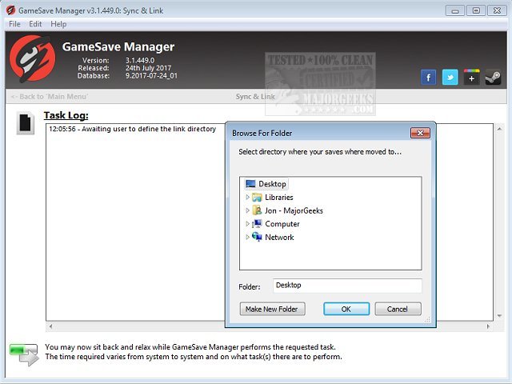Image resolution: width=512 pixels, height=384 pixels.
Task: Minimize the GameSave Manager window
Action: click(x=455, y=10)
